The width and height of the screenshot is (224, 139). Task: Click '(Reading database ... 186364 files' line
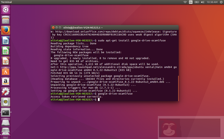[107, 79]
